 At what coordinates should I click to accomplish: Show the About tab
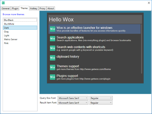[51, 8]
